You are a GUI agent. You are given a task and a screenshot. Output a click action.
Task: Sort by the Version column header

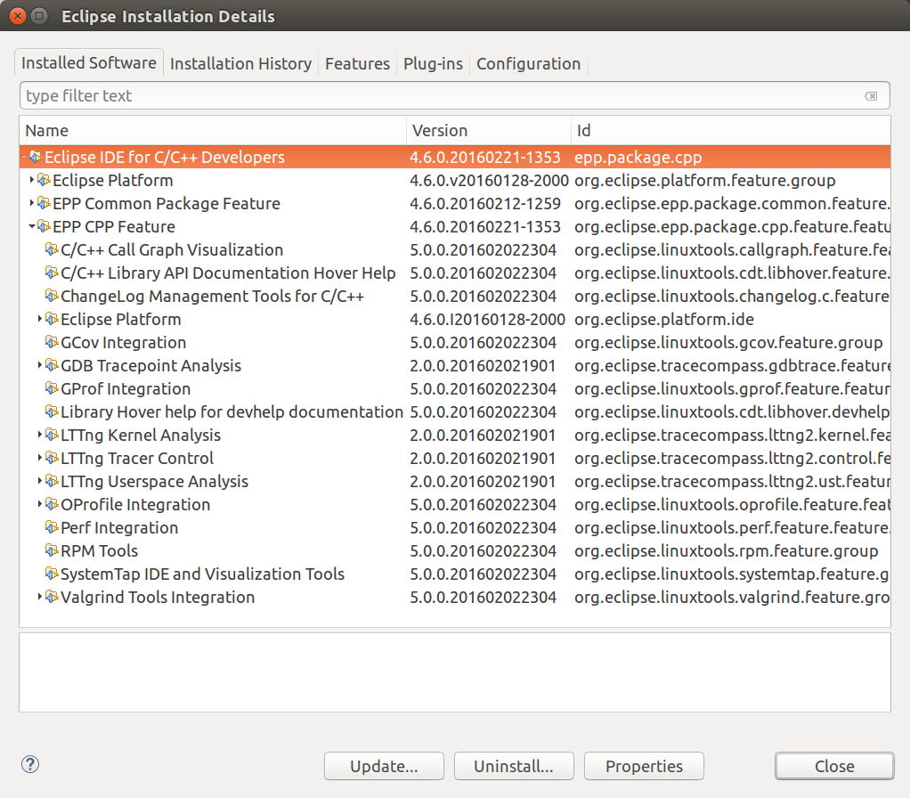[489, 131]
